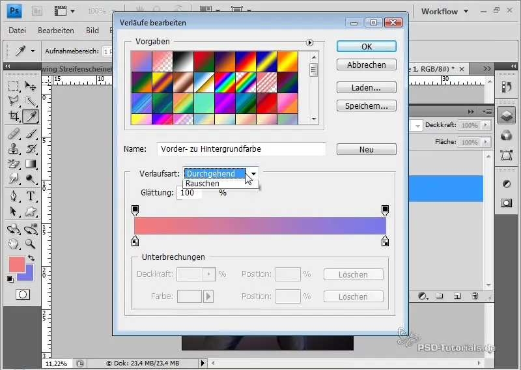Screen dimensions: 521x370
Task: Open the eyedropper tool preset picker arrow
Action: click(33, 51)
